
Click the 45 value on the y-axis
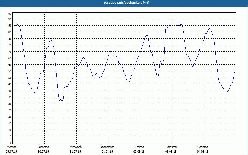(x=10, y=84)
